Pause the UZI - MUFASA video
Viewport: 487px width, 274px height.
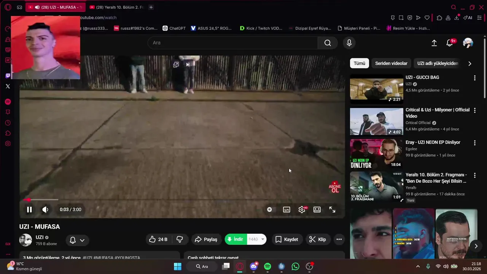(29, 209)
